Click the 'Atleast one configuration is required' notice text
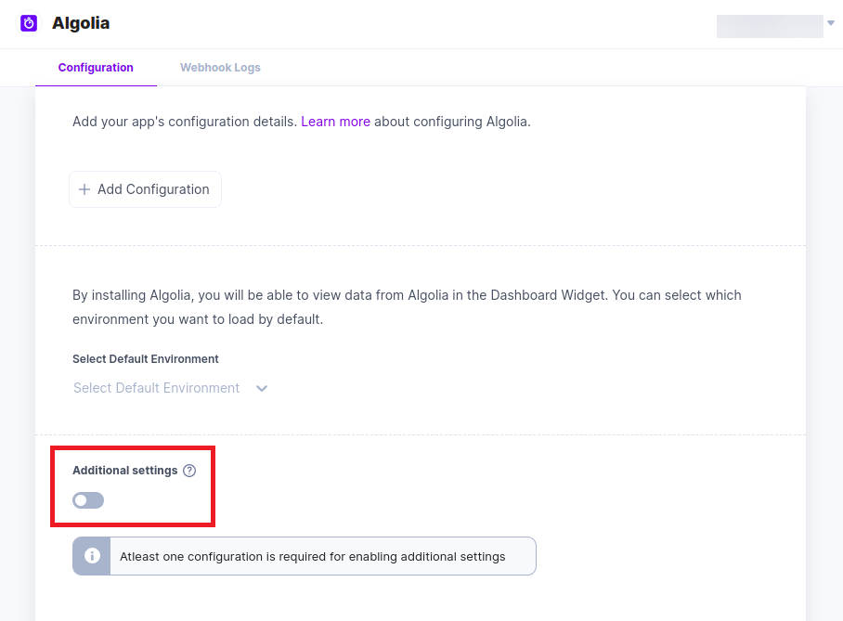Viewport: 843px width, 621px height. 312,556
